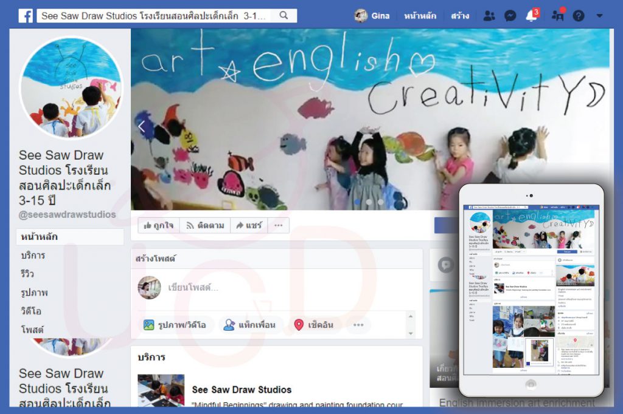Expand the more options button beside แชร์
The image size is (623, 414).
point(279,225)
